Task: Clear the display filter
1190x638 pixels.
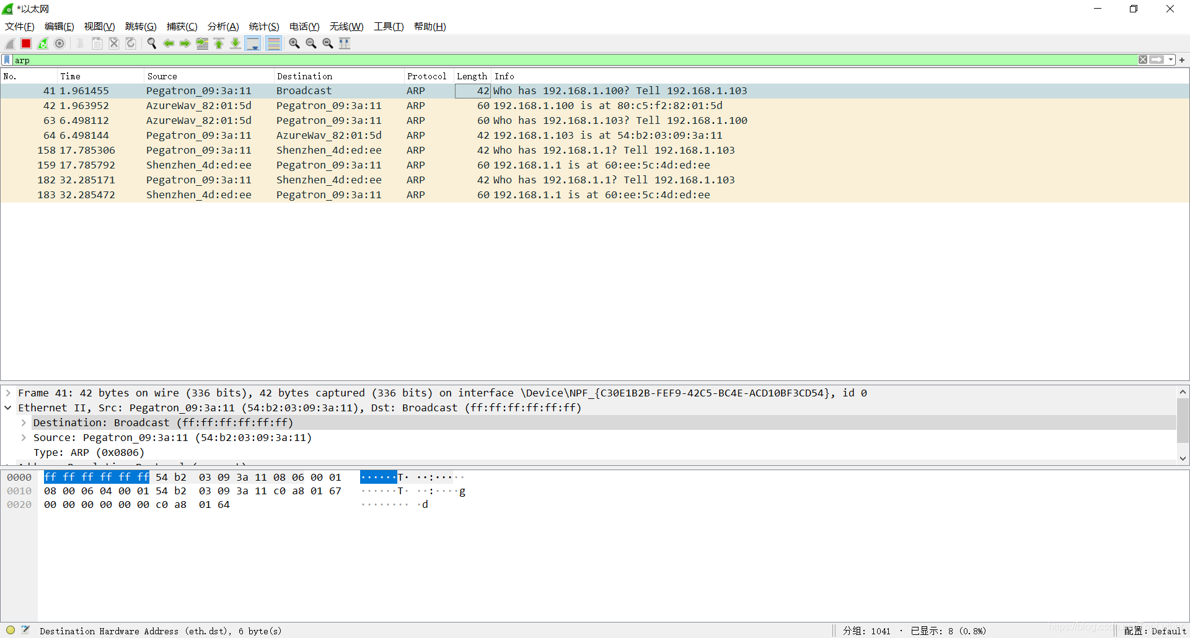Action: click(1143, 60)
